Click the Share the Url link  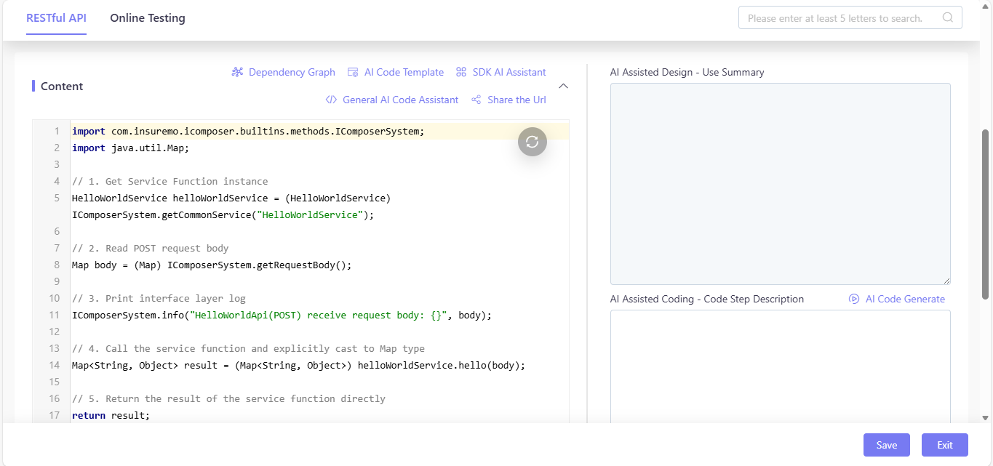(517, 100)
